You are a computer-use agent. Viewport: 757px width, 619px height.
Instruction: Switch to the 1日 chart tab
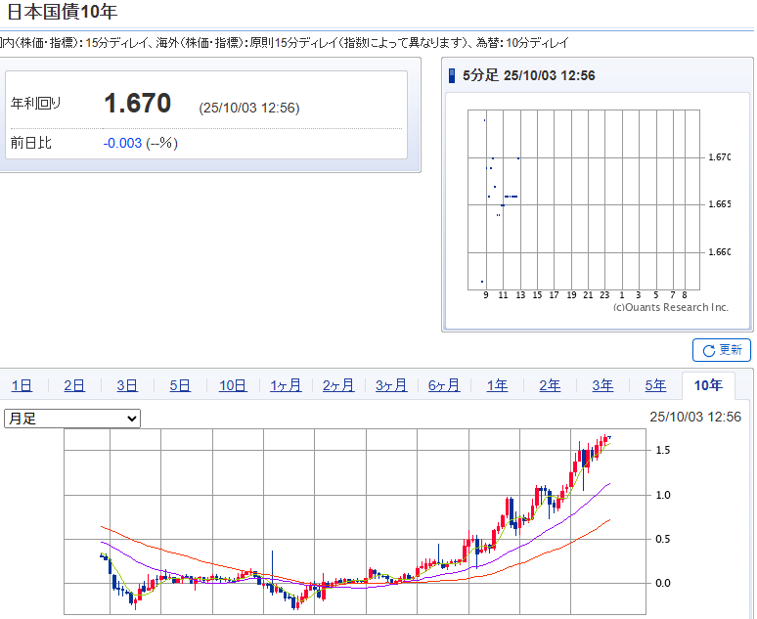(x=22, y=385)
